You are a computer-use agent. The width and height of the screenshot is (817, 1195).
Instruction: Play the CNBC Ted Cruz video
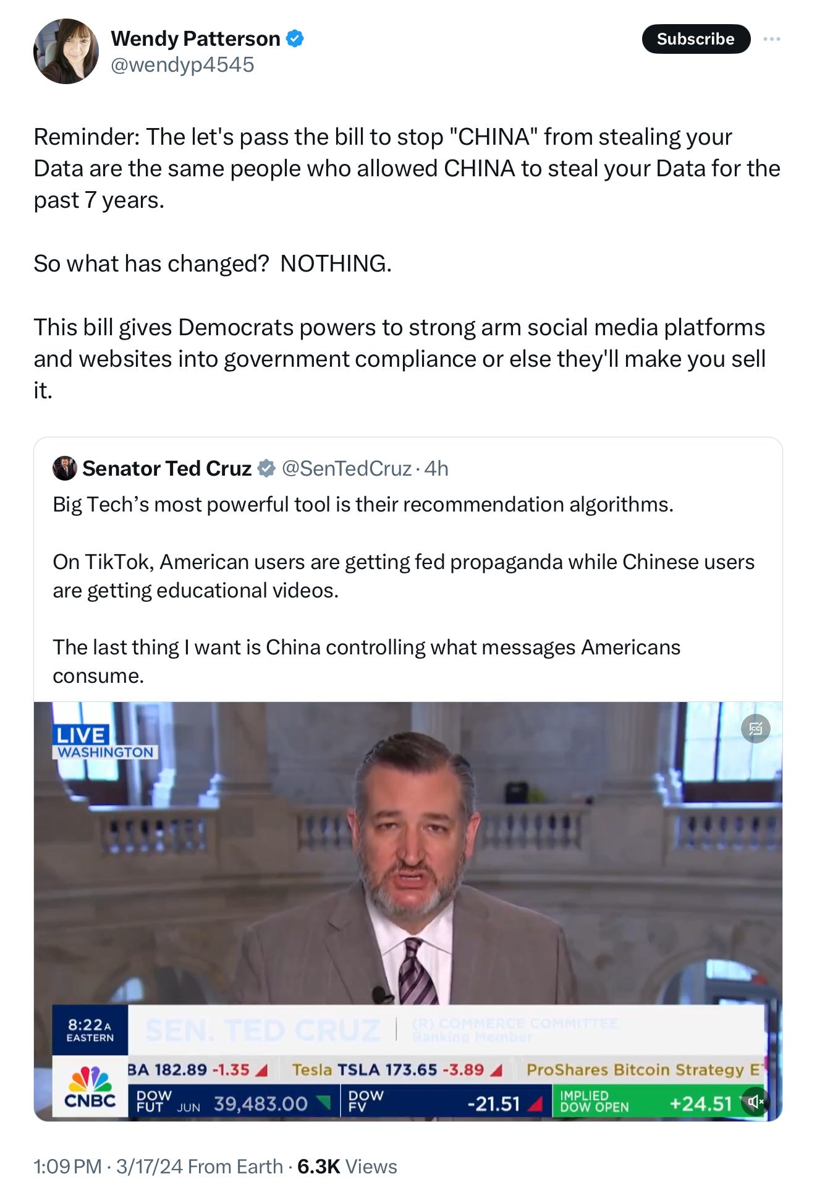tap(408, 911)
